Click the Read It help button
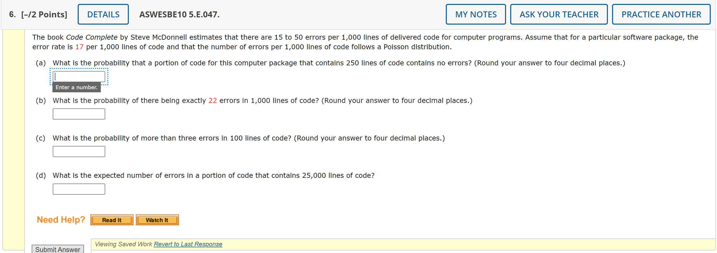717x253 pixels. coord(112,220)
